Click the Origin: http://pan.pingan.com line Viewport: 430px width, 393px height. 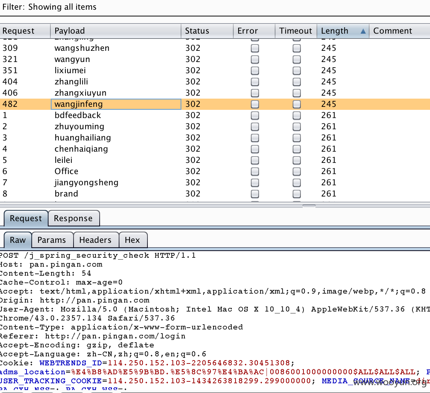click(75, 300)
